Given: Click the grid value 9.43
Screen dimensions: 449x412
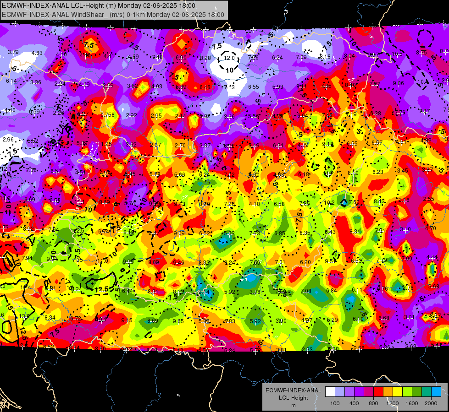Looking at the screenshot, I should [179, 204].
